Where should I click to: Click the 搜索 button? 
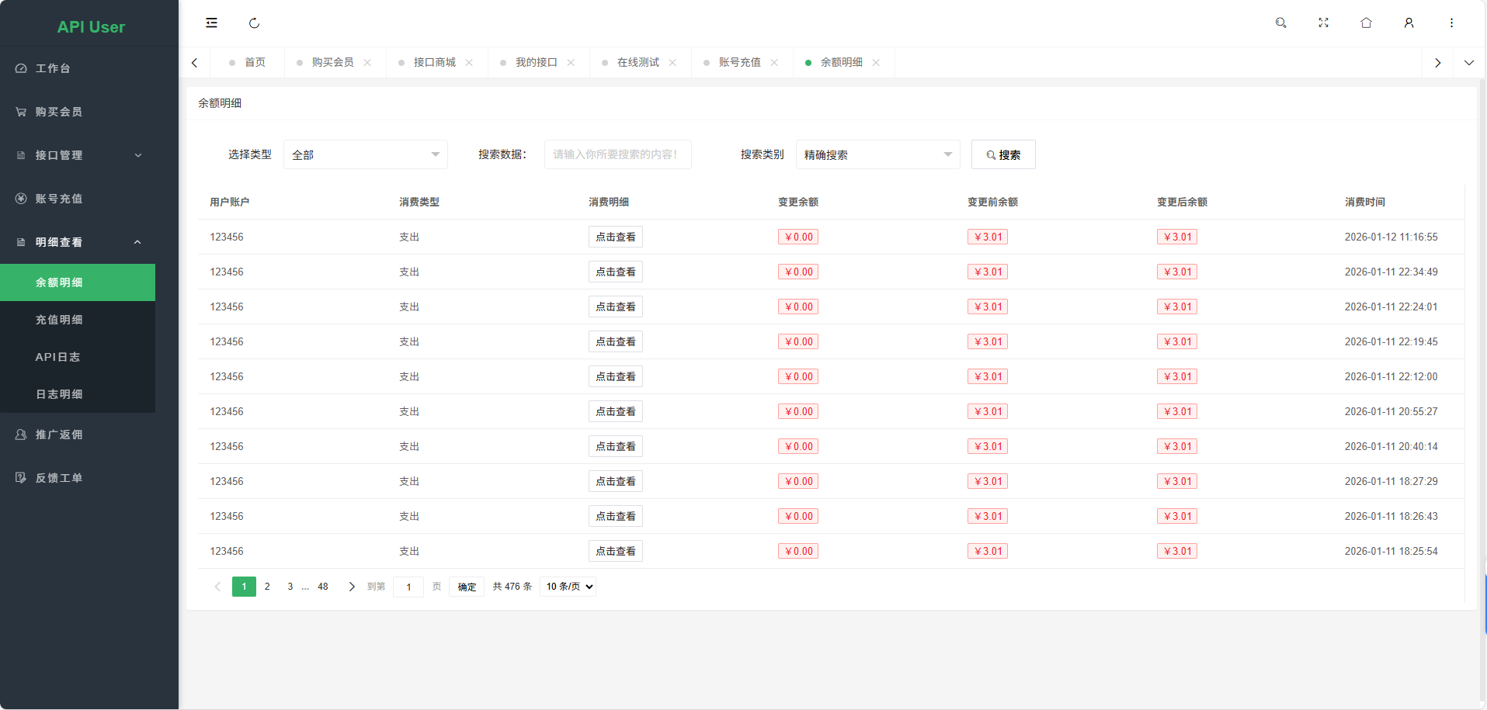[x=1002, y=154]
